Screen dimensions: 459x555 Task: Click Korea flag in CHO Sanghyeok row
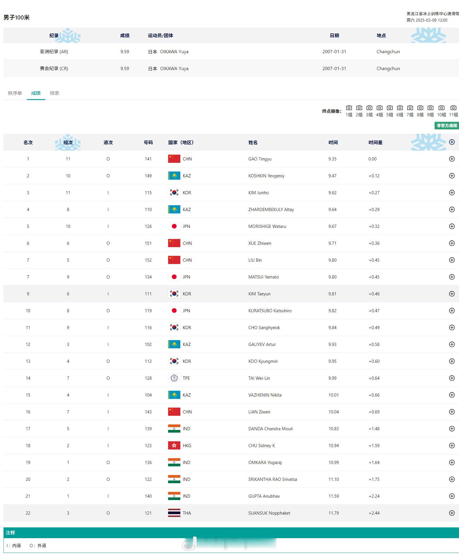(x=174, y=327)
